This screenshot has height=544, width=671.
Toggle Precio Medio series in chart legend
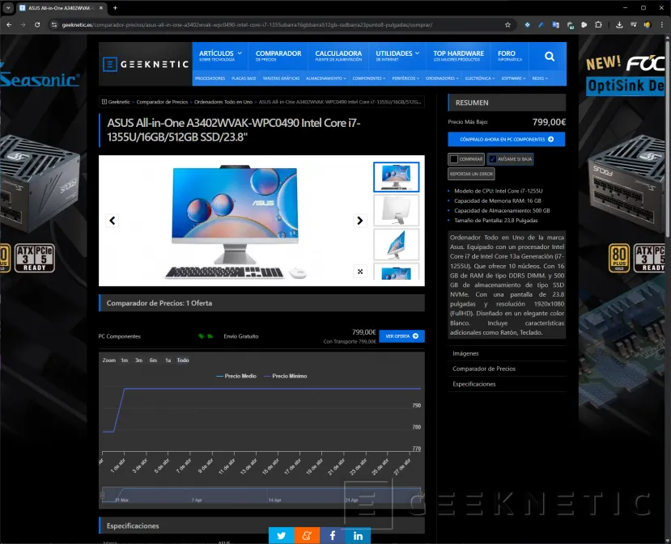click(x=236, y=376)
